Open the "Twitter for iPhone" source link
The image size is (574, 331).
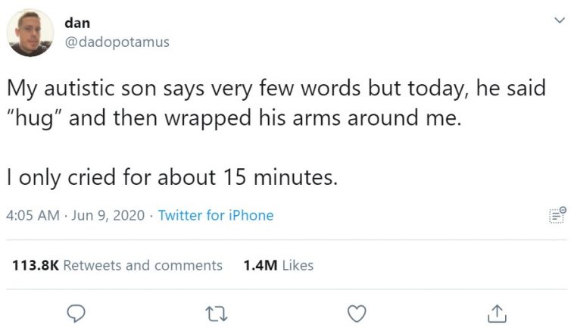(x=216, y=216)
